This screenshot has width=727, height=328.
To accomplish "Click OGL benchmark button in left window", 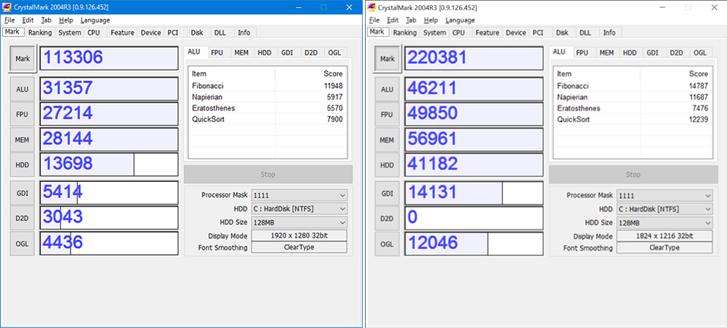I will click(23, 244).
